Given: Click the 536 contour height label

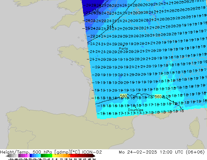Looking at the screenshot, I should 95,11.
